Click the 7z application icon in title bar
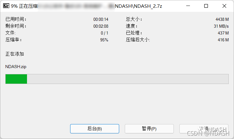The image size is (234, 139). pos(6,6)
